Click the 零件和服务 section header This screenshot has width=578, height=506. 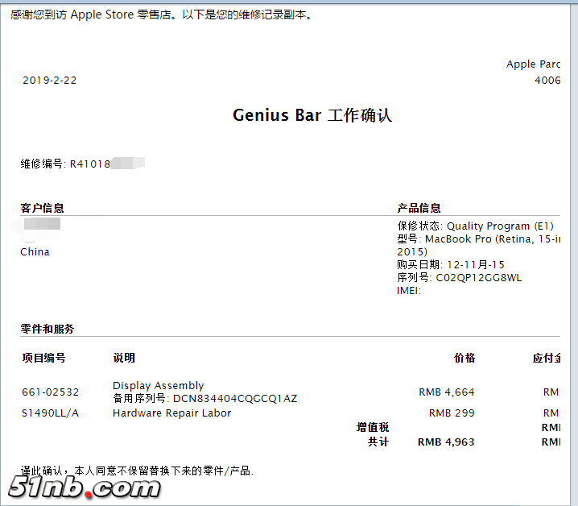(47, 329)
